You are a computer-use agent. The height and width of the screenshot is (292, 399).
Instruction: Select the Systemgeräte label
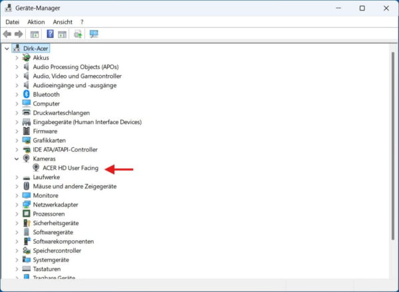tap(51, 259)
